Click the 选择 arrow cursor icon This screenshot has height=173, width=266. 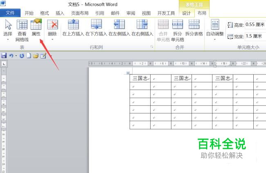(x=8, y=25)
